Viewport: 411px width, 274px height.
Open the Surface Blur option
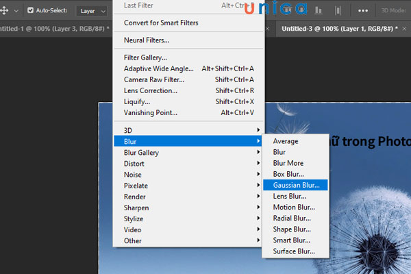pos(295,251)
